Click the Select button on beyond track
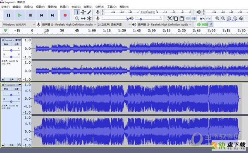The height and width of the screenshot is (153, 248). (x=12, y=79)
